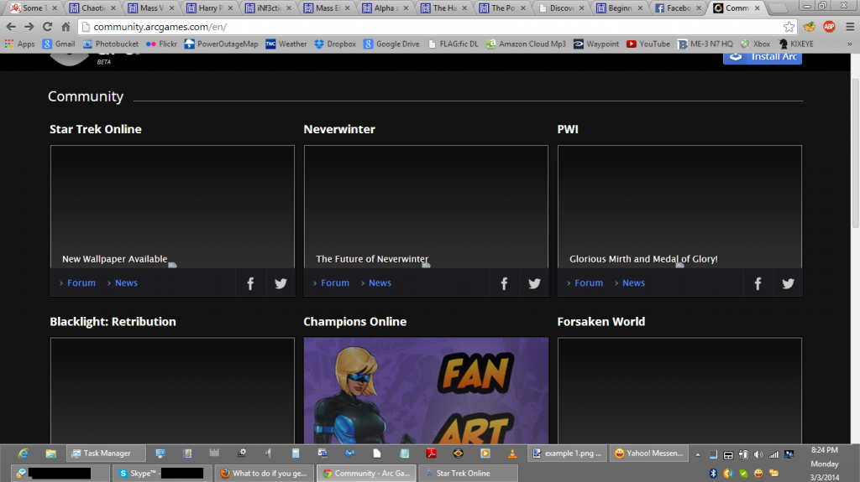Open volume control in system tray
The width and height of the screenshot is (860, 482).
point(758,454)
